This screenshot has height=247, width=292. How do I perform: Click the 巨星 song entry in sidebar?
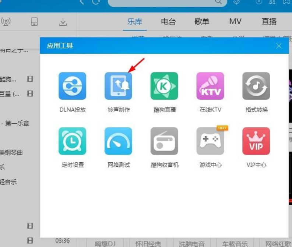(10, 94)
